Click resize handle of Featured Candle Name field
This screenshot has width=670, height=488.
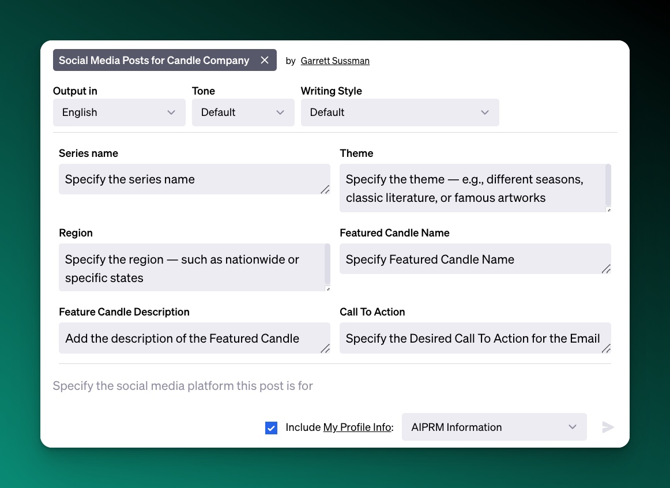pyautogui.click(x=606, y=269)
